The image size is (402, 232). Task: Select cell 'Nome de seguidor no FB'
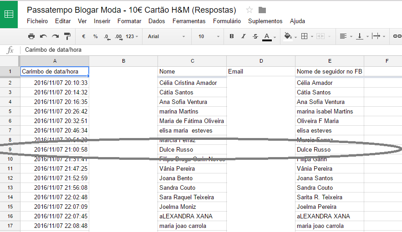click(x=330, y=72)
